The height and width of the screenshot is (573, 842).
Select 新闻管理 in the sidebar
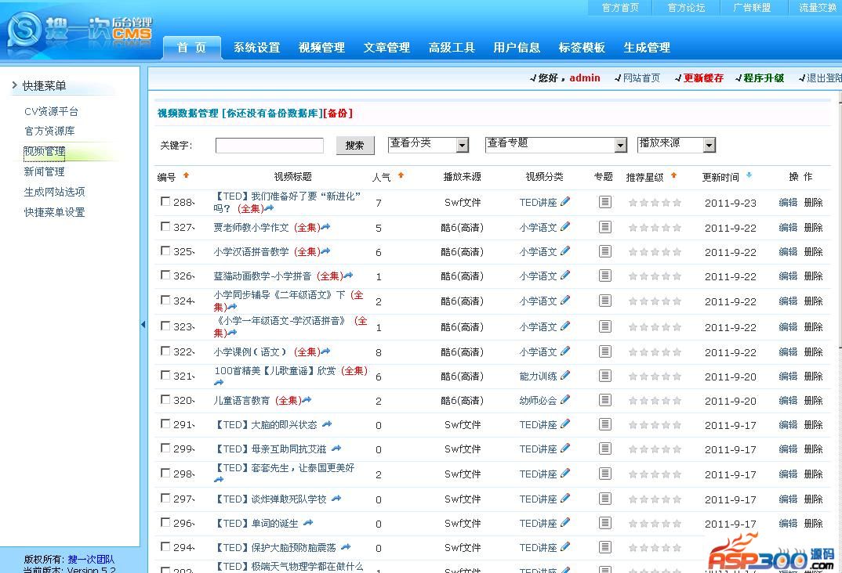pyautogui.click(x=44, y=171)
